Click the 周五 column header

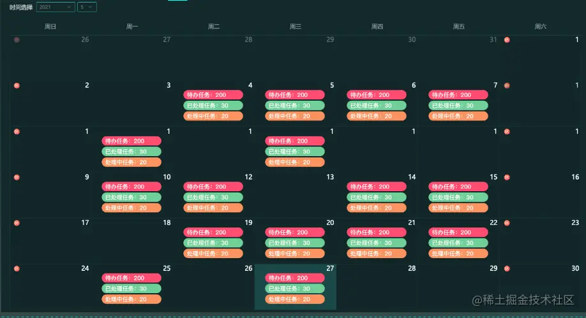pyautogui.click(x=458, y=27)
